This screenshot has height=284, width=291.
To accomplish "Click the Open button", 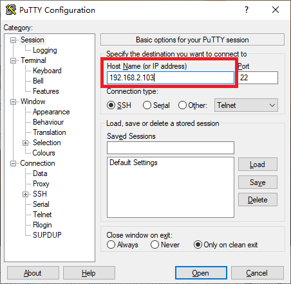I will [201, 273].
